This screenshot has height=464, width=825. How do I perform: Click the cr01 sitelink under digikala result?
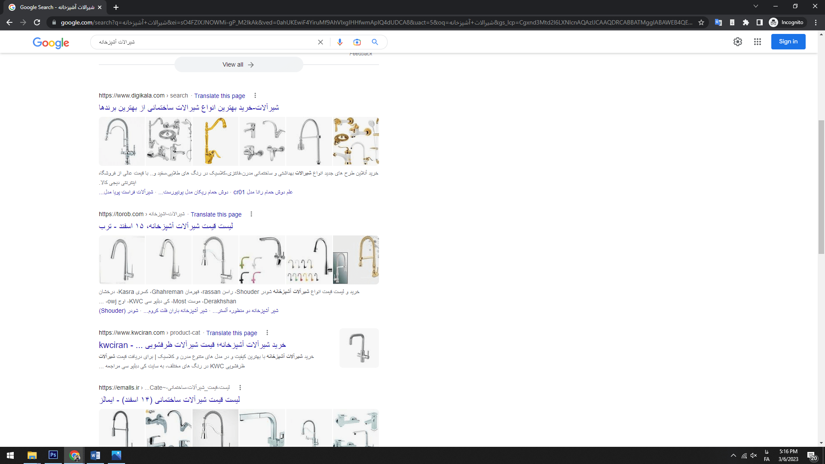tap(263, 192)
